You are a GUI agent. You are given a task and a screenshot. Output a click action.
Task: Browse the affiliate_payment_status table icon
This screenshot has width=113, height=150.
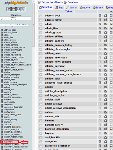click(100, 70)
